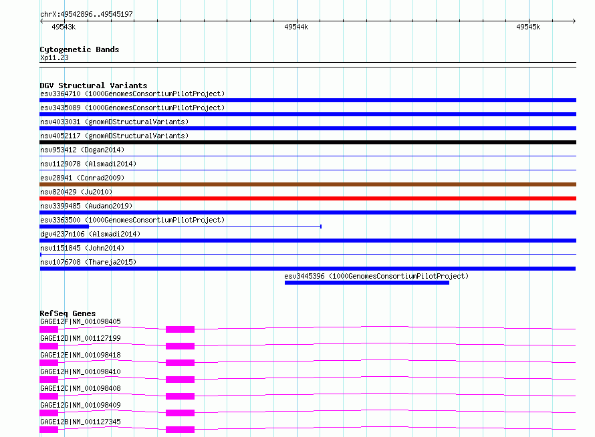This screenshot has width=595, height=437.
Task: Select the Cytogenetic Bands track title
Action: pyautogui.click(x=80, y=49)
